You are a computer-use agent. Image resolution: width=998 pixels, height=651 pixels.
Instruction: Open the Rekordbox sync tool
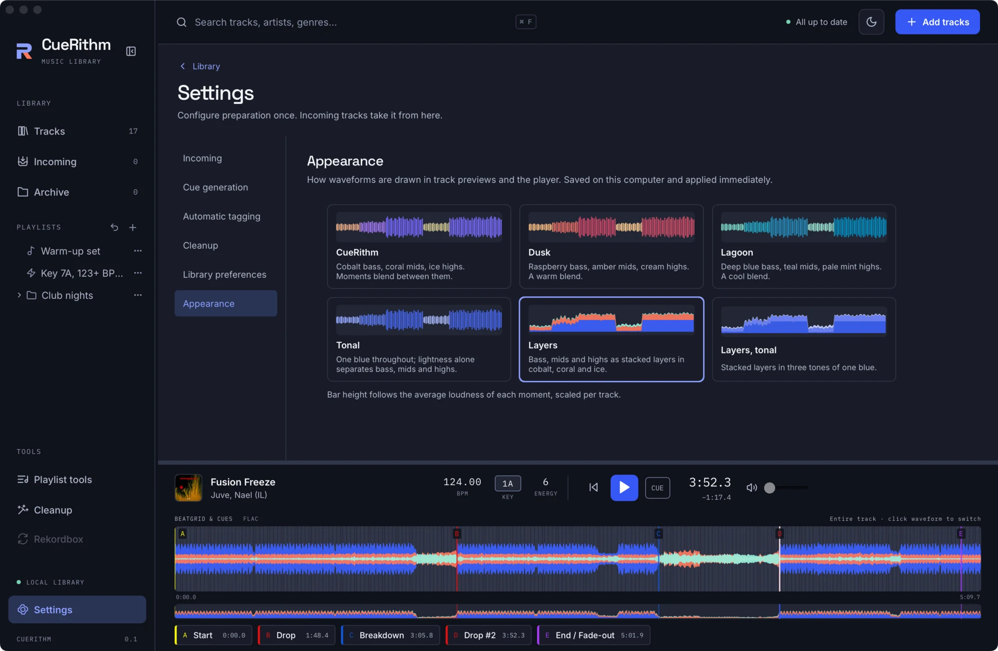(x=77, y=539)
